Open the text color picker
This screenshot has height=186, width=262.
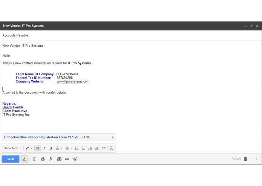pos(59,148)
